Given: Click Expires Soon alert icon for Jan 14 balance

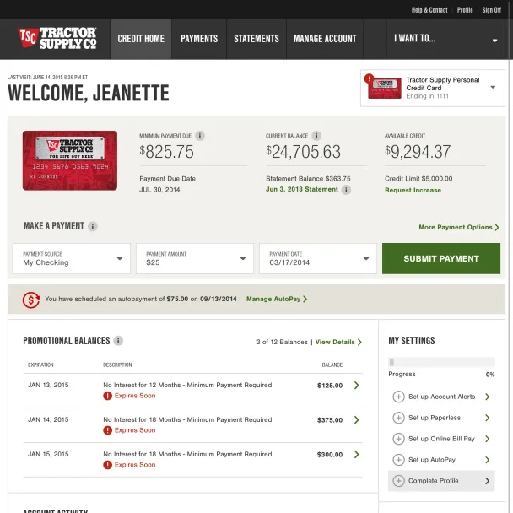Looking at the screenshot, I should coord(108,430).
